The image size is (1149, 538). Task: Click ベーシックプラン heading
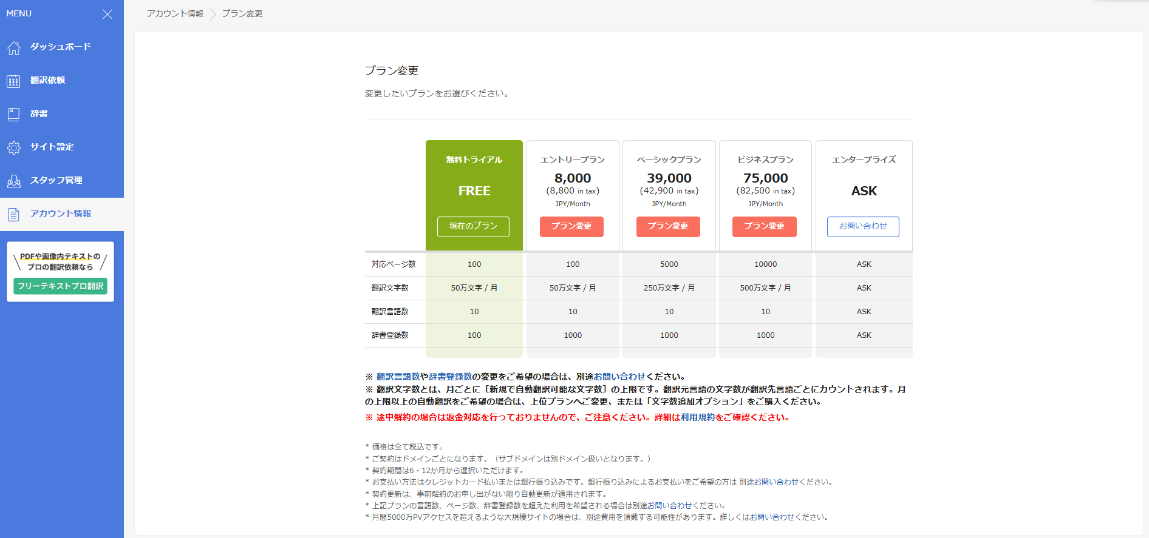click(x=669, y=160)
